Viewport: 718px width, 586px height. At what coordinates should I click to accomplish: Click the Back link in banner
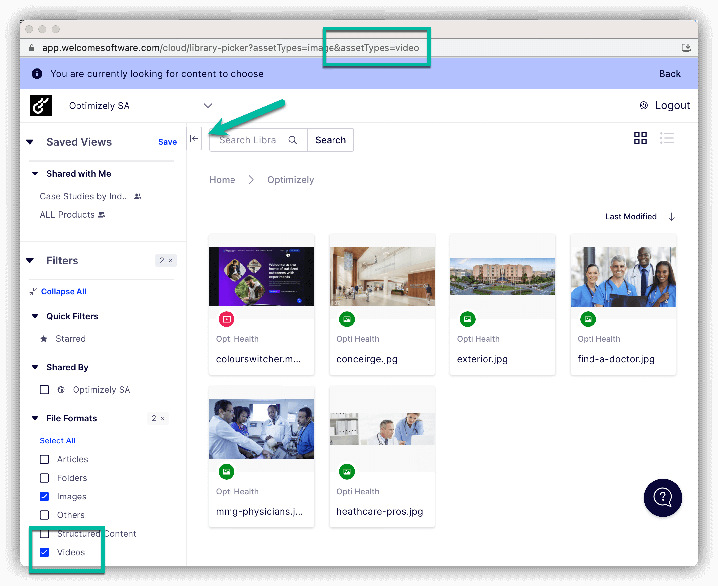[x=670, y=74]
